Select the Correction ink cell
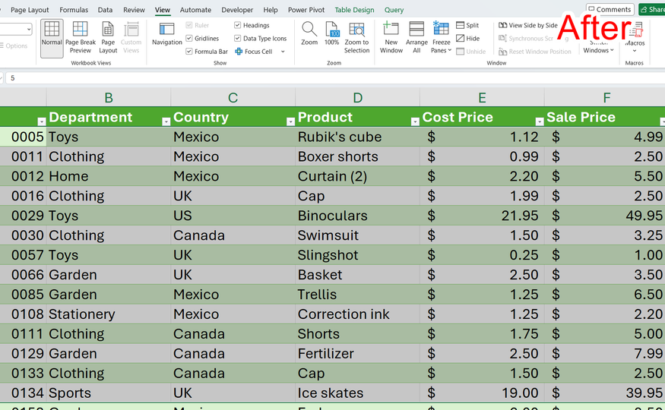Image resolution: width=665 pixels, height=410 pixels. pyautogui.click(x=357, y=314)
